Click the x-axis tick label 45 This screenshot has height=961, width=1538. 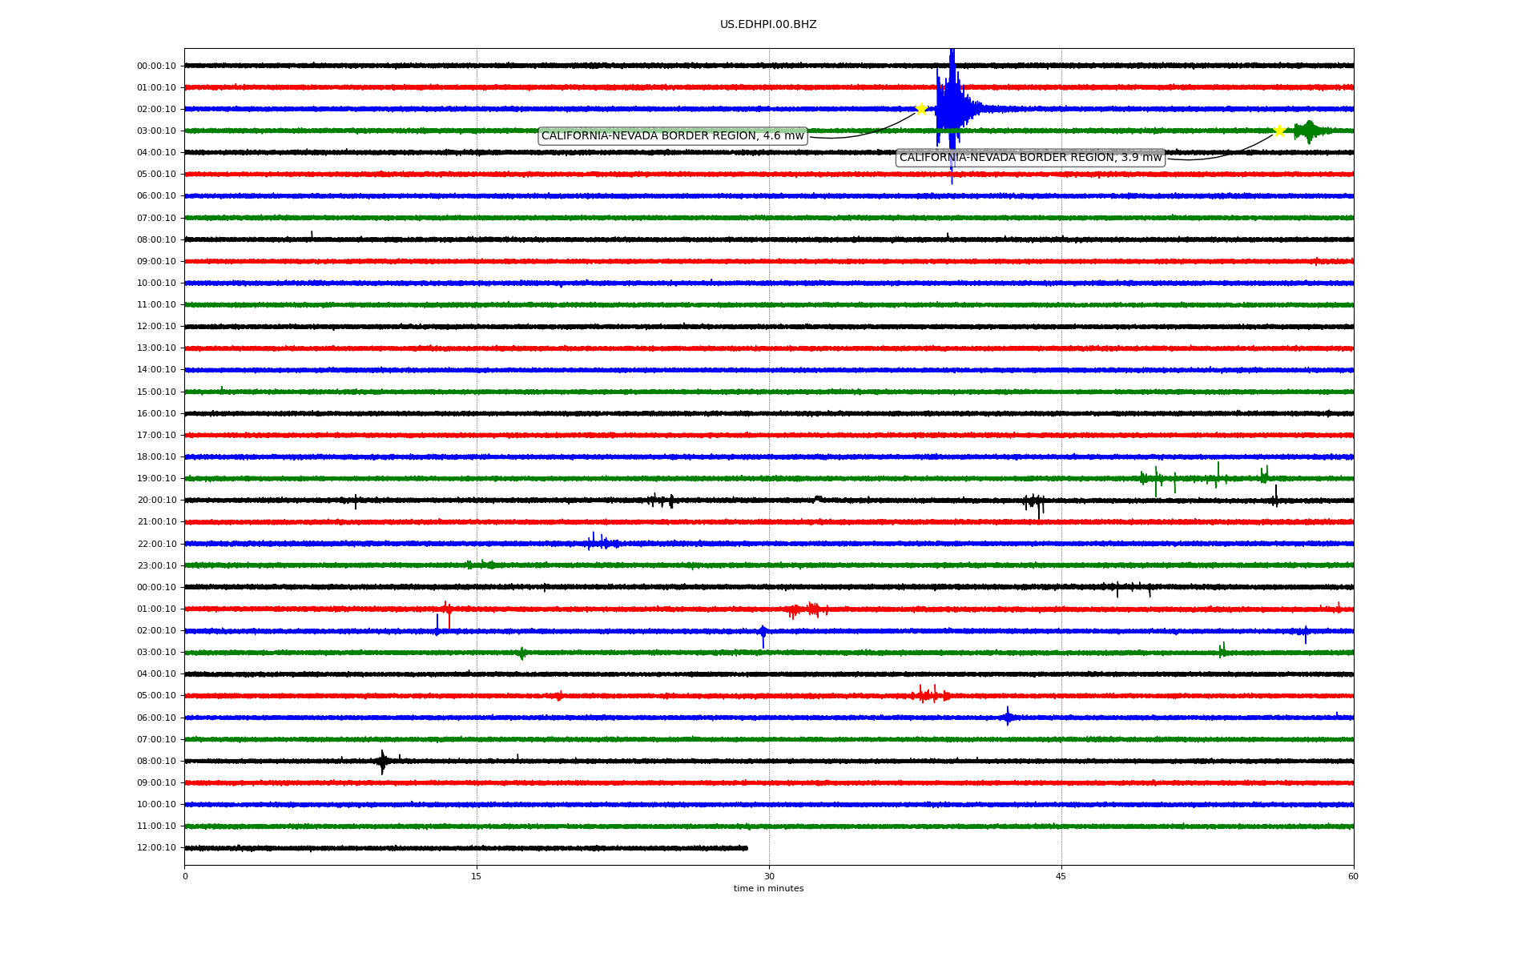1061,876
